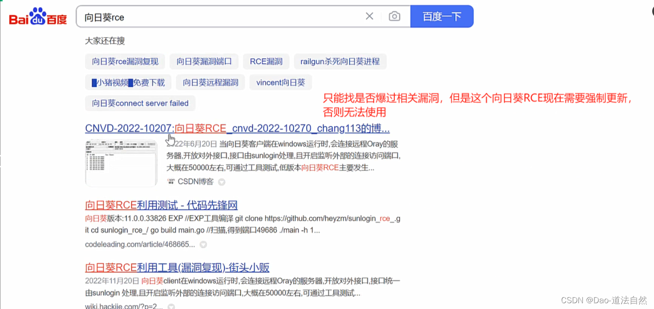The width and height of the screenshot is (654, 309).
Task: Click the 大家还在搜 heading
Action: pyautogui.click(x=105, y=41)
